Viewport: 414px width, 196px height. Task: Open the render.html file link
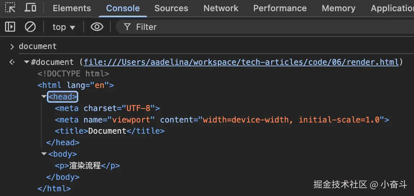point(241,62)
